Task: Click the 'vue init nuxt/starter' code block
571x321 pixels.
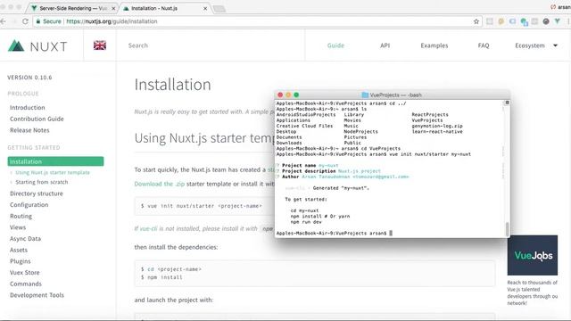Action: tap(204, 206)
